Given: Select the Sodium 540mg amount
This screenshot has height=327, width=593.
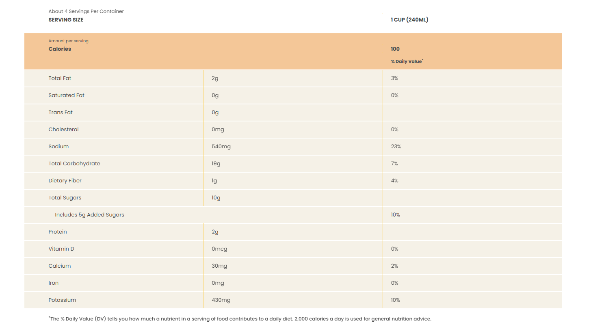Looking at the screenshot, I should 221,146.
